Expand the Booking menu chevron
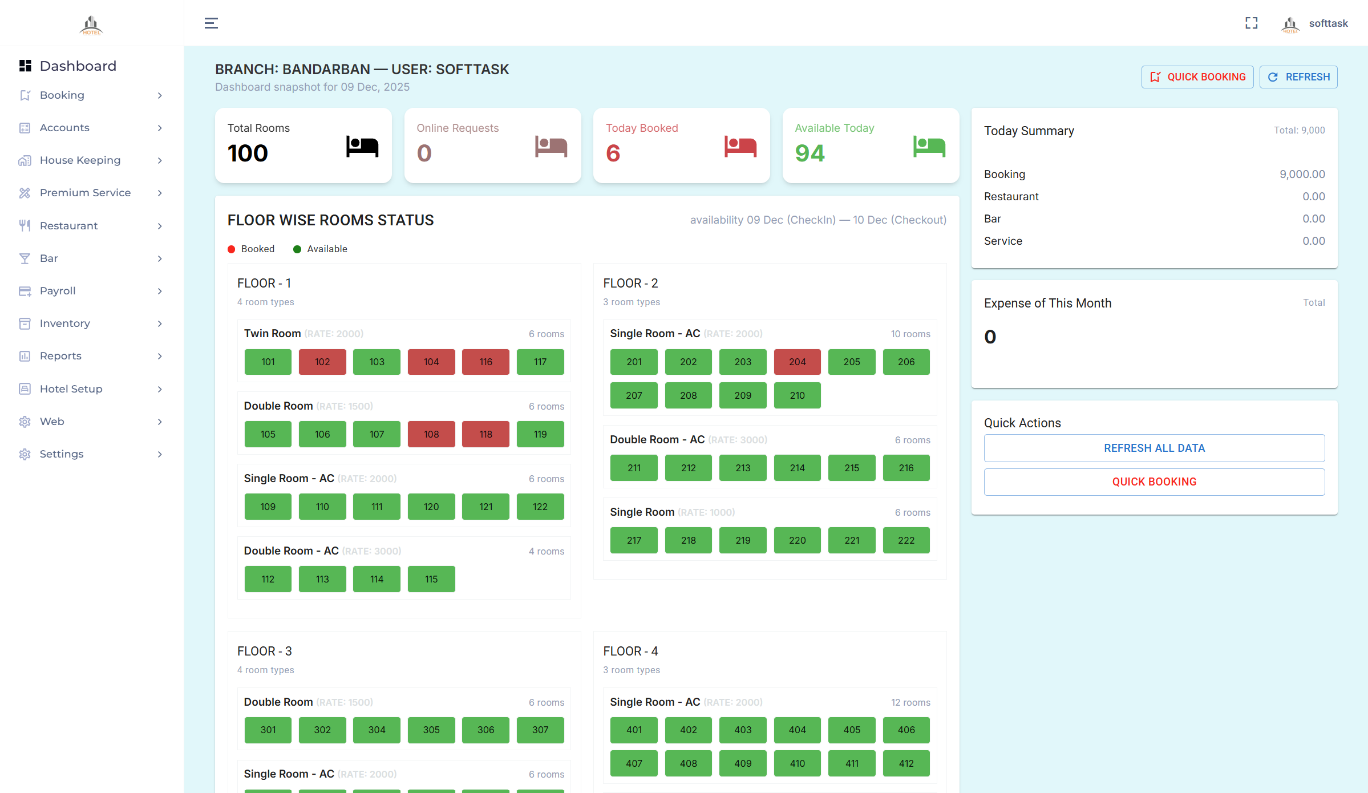Screen dimensions: 1368x793 tap(160, 95)
